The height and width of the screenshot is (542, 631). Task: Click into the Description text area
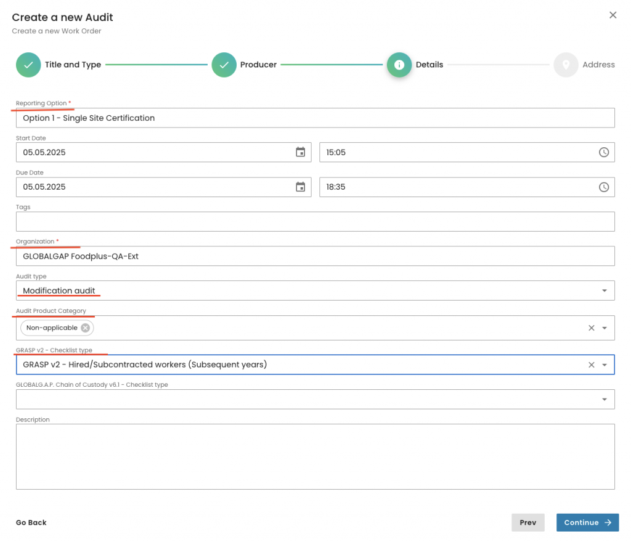315,456
